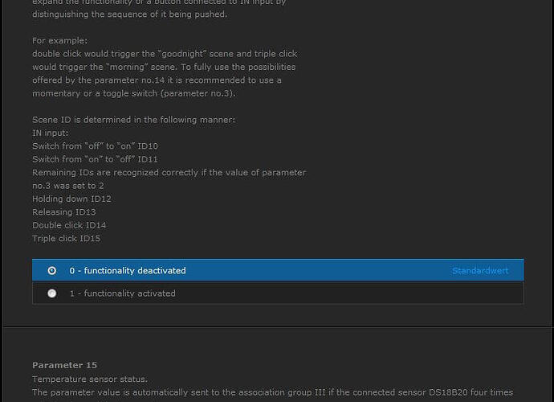Click the 'no.3 was set to 2' line
554x402 pixels.
(67, 186)
